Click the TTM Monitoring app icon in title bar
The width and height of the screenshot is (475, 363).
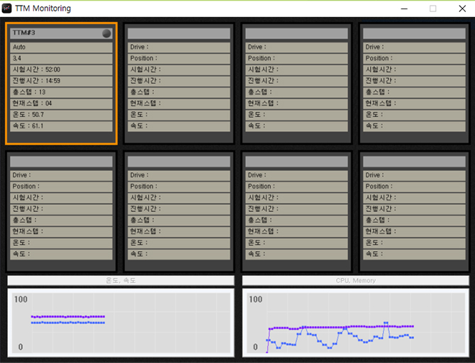click(6, 9)
